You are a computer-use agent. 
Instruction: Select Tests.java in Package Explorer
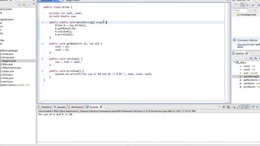coord(8,78)
